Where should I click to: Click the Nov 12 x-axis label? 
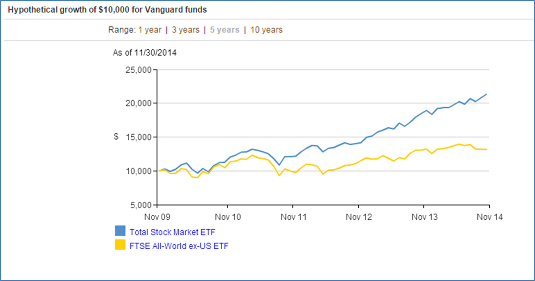tap(359, 217)
